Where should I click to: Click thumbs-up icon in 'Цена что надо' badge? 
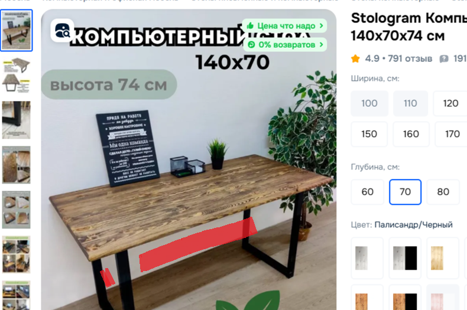tap(250, 26)
